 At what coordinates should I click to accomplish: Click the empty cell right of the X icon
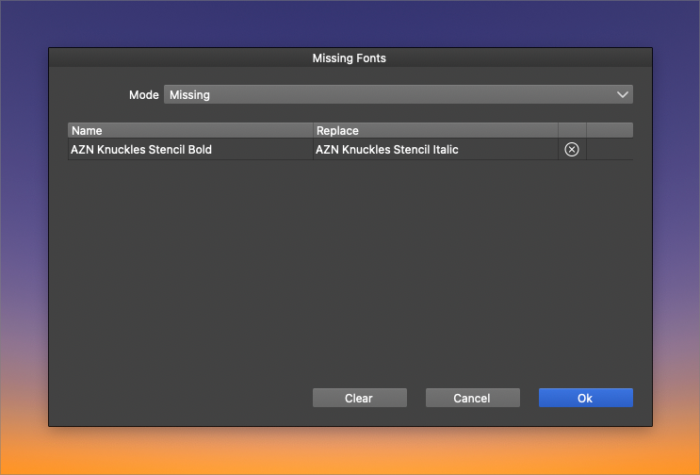point(610,149)
